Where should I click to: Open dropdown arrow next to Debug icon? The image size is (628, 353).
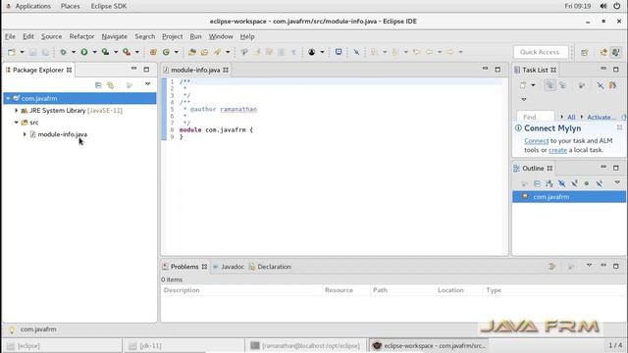coord(74,52)
